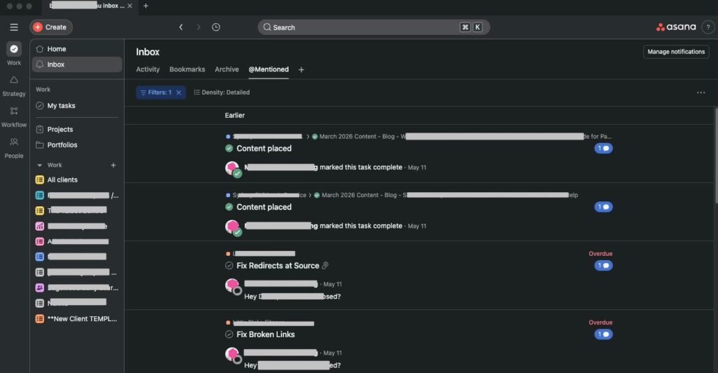The height and width of the screenshot is (373, 718).
Task: Open the inbox more options ellipsis
Action: click(x=700, y=93)
